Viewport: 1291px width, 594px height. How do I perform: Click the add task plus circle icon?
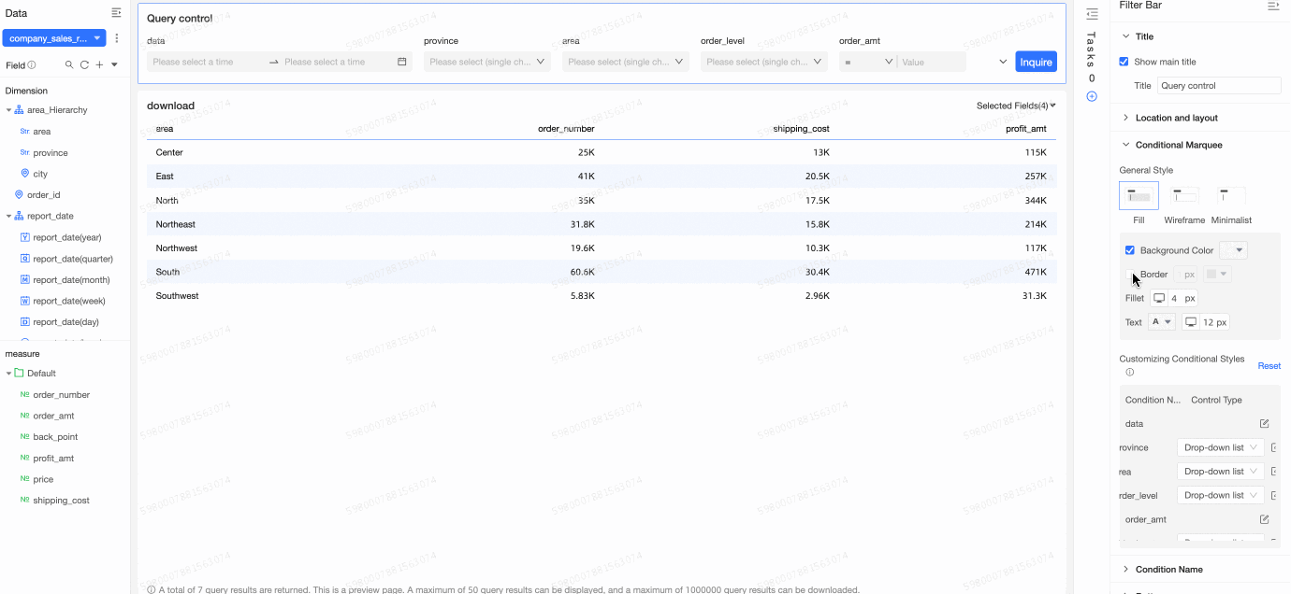tap(1092, 96)
